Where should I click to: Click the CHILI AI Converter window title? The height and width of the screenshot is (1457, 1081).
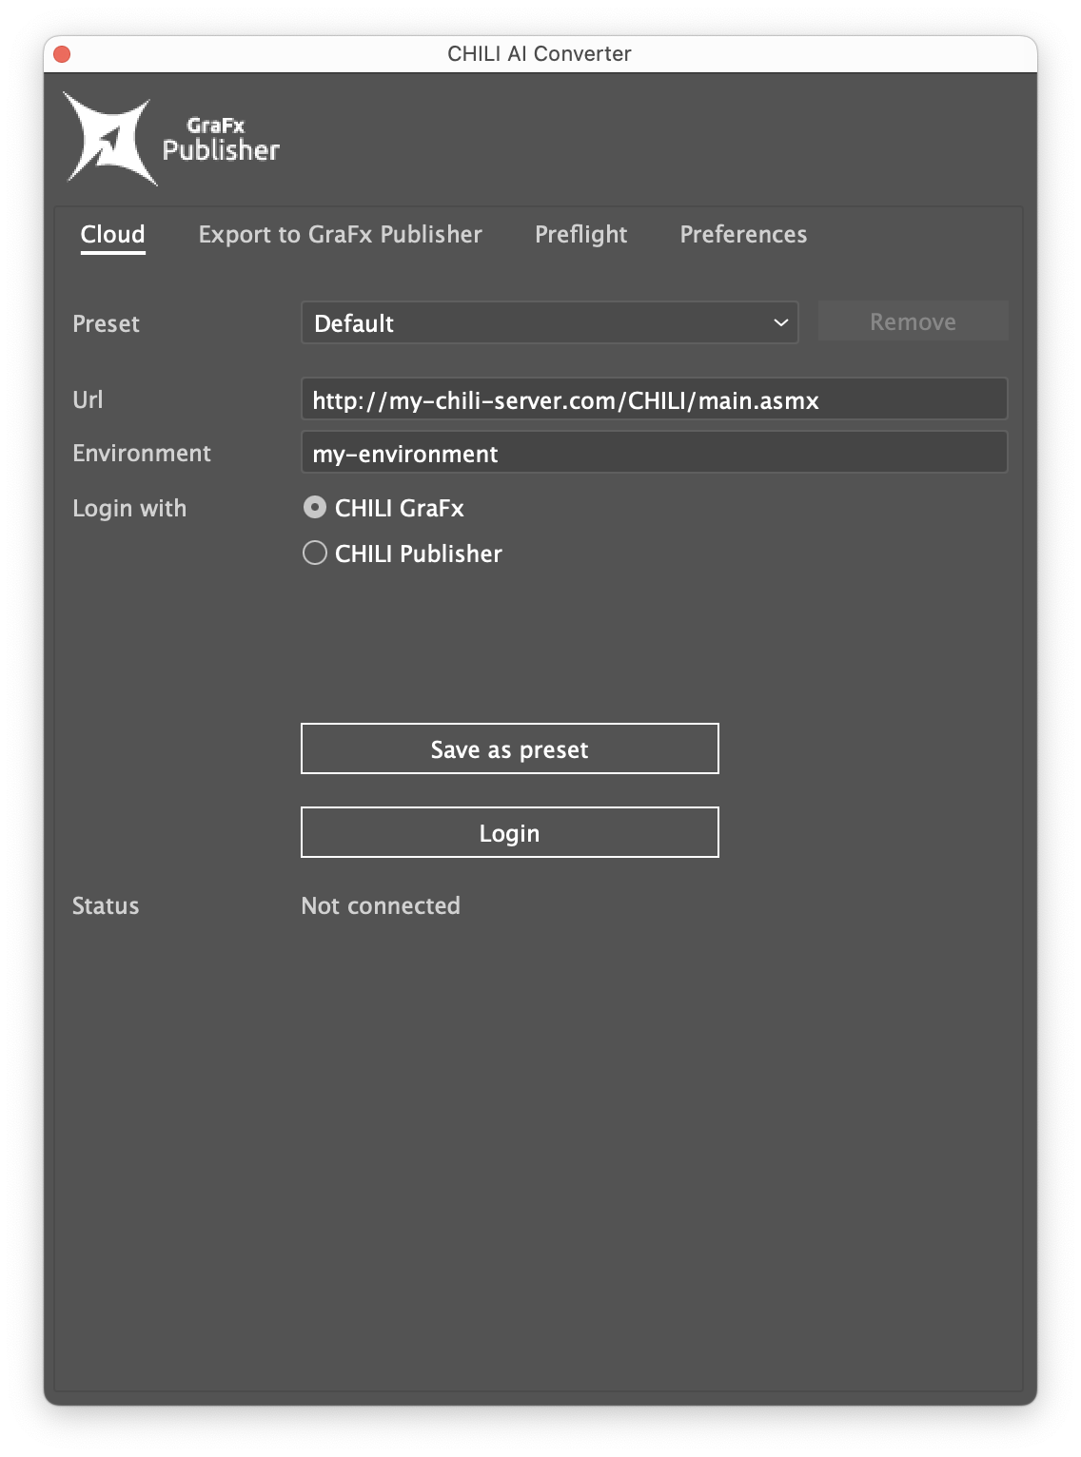click(540, 54)
